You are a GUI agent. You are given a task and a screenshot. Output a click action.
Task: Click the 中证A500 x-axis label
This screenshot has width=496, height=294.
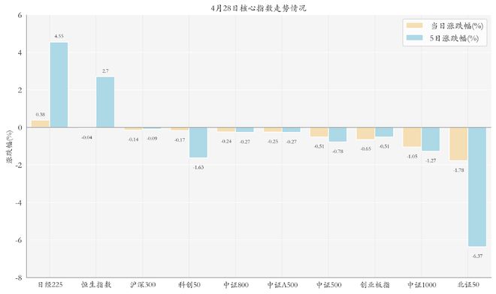(x=282, y=284)
